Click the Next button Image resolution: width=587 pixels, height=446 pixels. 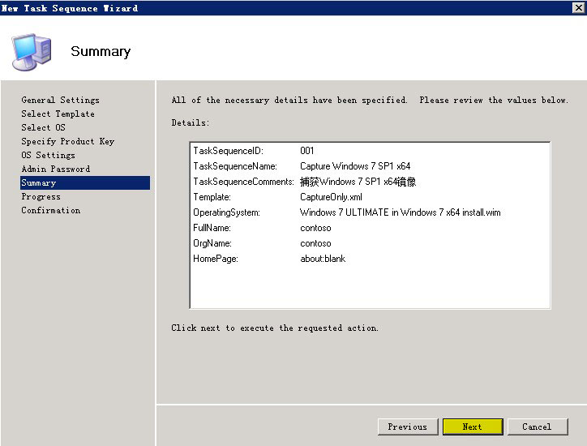tap(473, 427)
